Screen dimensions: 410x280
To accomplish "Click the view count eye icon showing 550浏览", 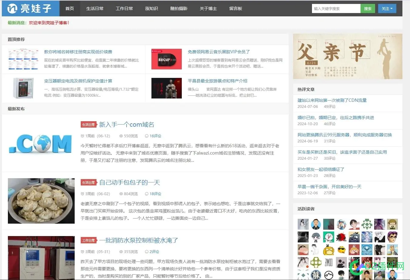I will (x=121, y=136).
